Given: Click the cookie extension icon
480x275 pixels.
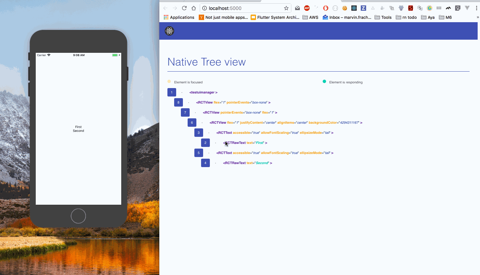Looking at the screenshot, I should pyautogui.click(x=345, y=8).
